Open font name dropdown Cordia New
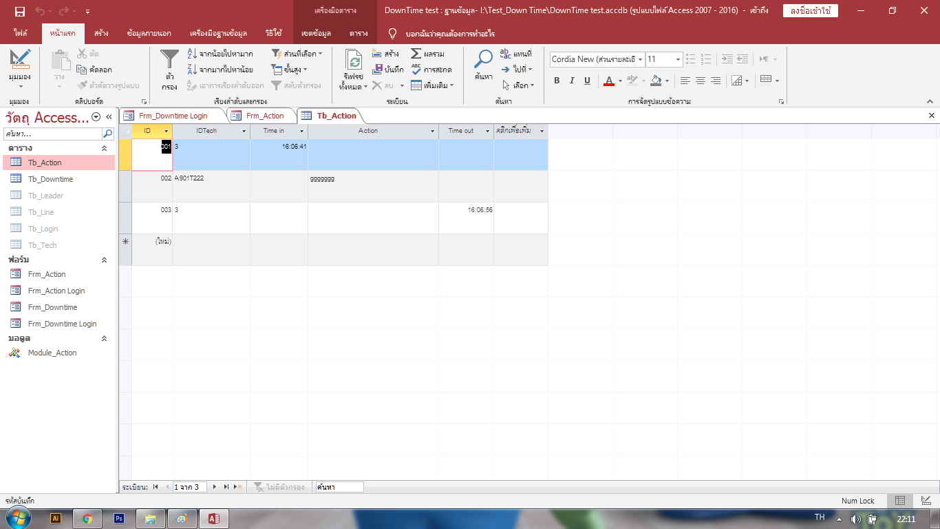The image size is (940, 529). pos(640,59)
